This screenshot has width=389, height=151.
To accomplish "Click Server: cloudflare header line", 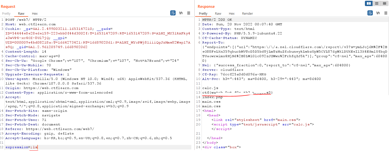I will (x=223, y=70).
